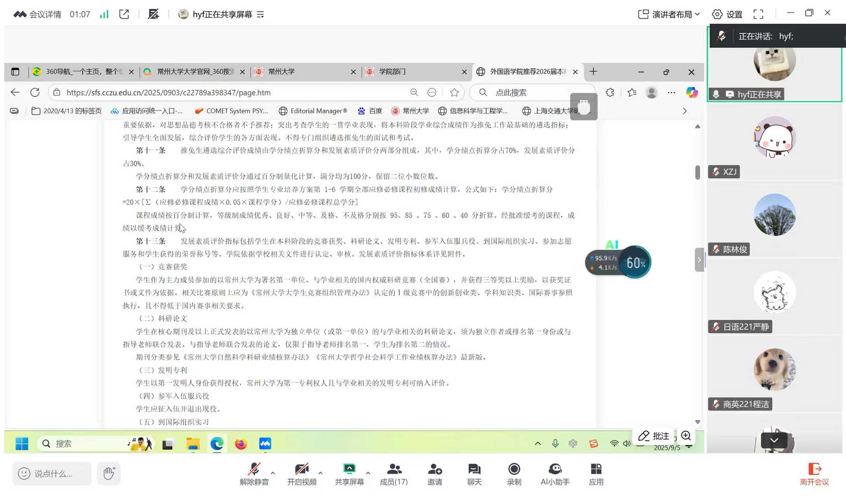Image resolution: width=846 pixels, height=497 pixels.
Task: Expand participant list down chevron
Action: click(774, 440)
